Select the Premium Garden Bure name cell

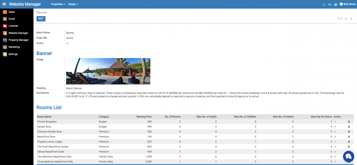(49, 132)
